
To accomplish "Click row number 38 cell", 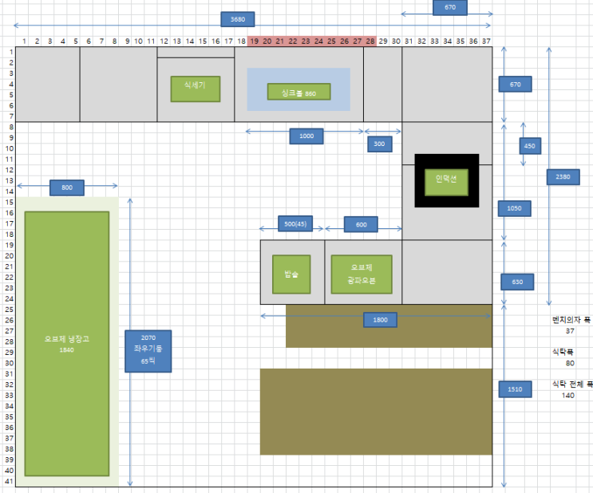I will [9, 449].
